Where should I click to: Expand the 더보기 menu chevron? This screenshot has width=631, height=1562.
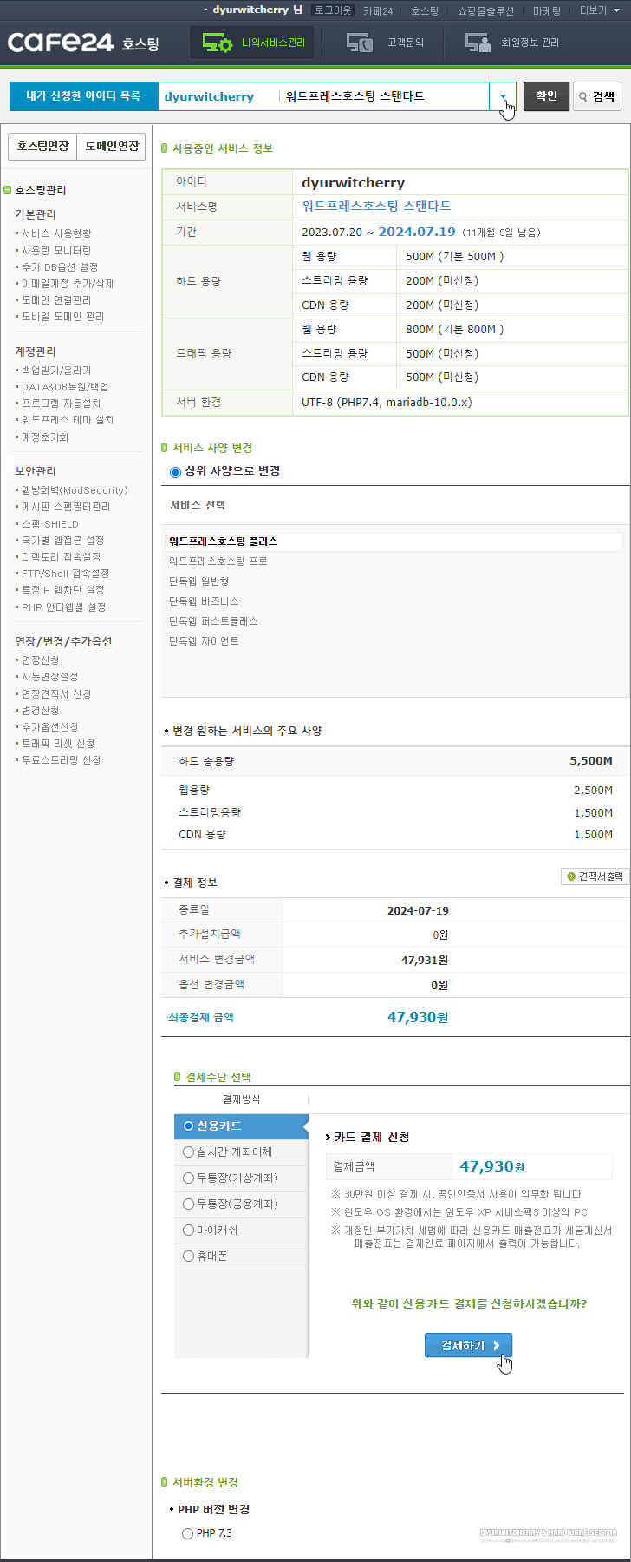click(x=615, y=10)
